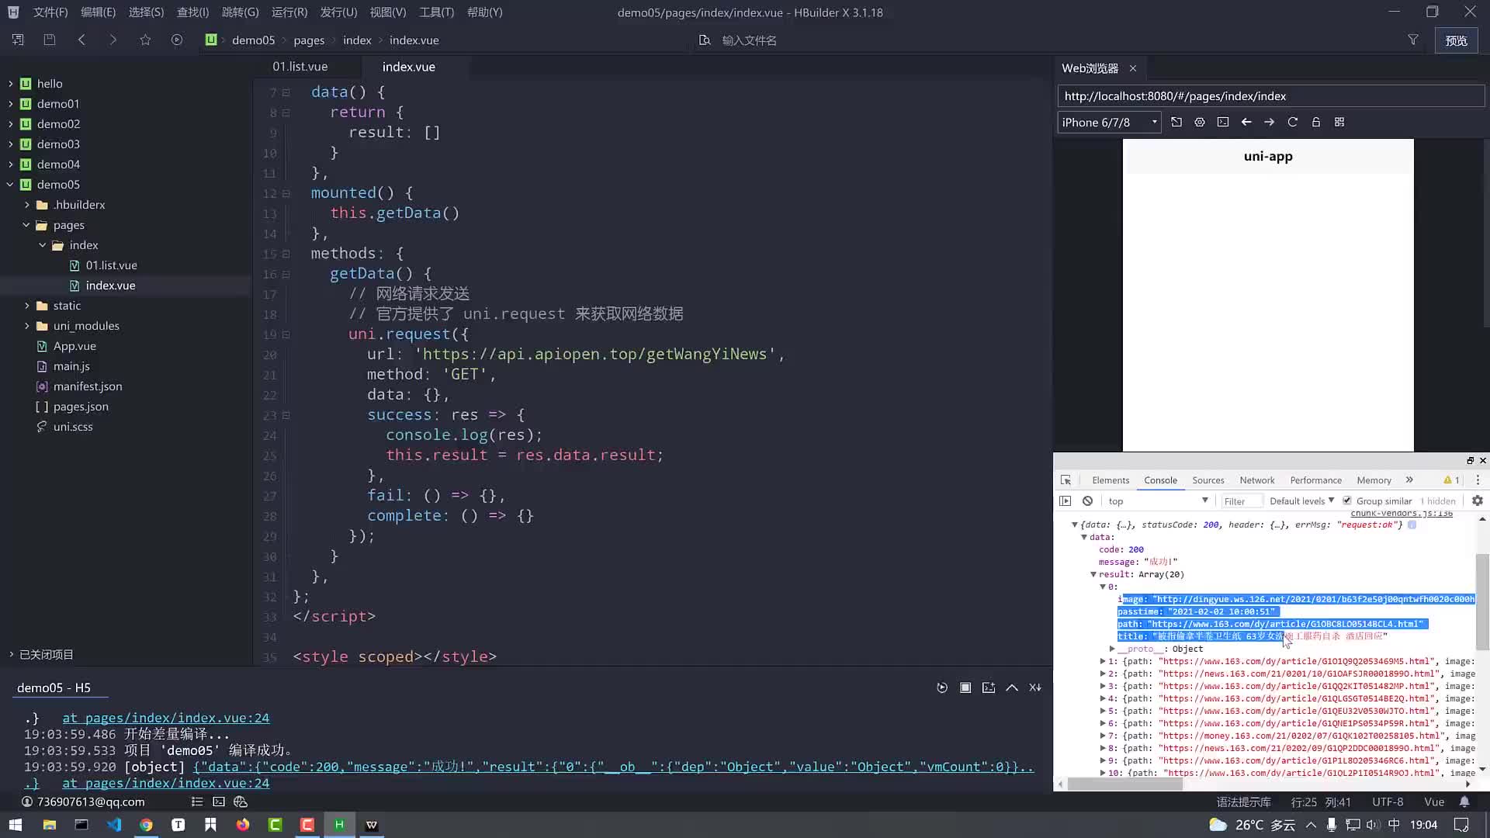Toggle fold on line 7 data()
1490x838 pixels.
click(x=286, y=92)
